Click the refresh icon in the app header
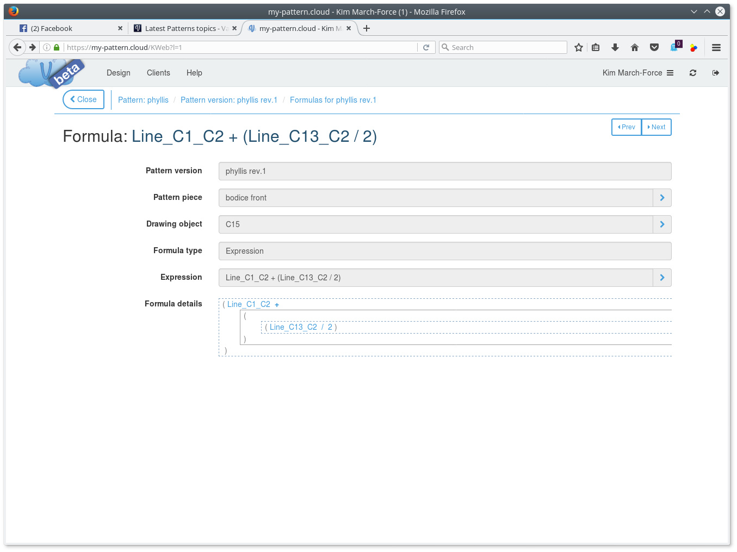This screenshot has height=552, width=737. [692, 73]
